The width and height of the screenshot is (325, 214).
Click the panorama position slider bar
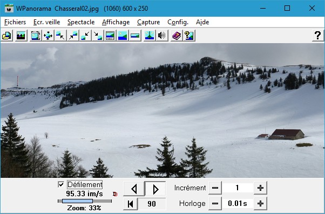coord(85,201)
